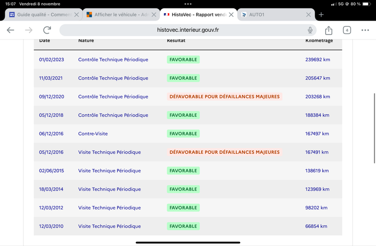The width and height of the screenshot is (376, 246).
Task: Show the open tabs counter
Action: [347, 30]
